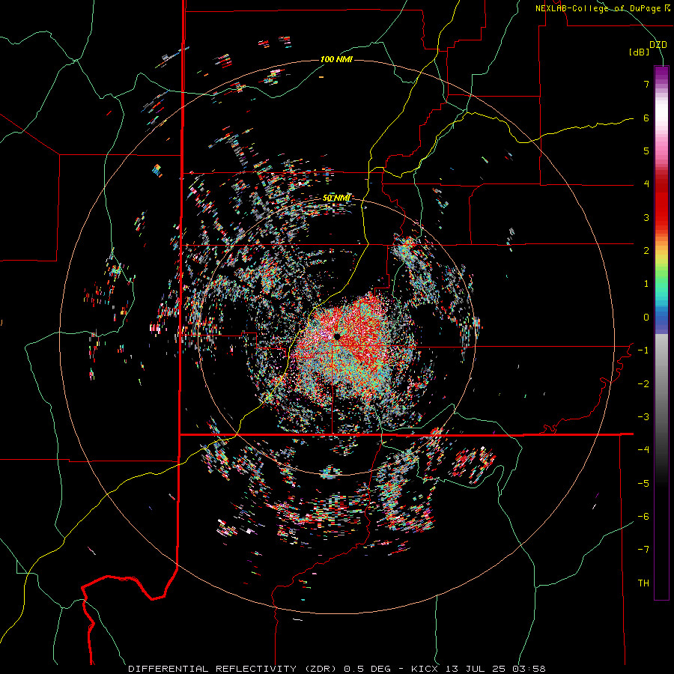The image size is (674, 674).
Task: Click the black radar site dot at ring center
Action: click(337, 336)
